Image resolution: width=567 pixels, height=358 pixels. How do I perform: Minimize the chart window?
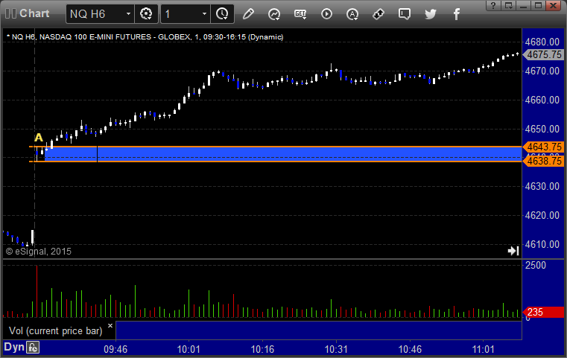523,5
